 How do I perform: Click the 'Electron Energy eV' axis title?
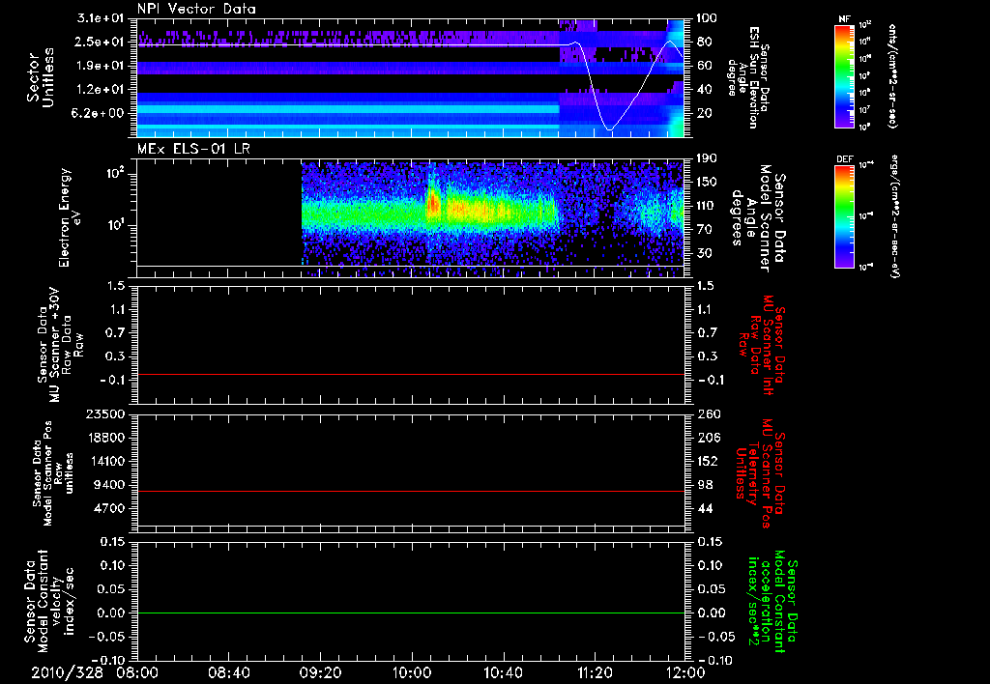tap(72, 217)
